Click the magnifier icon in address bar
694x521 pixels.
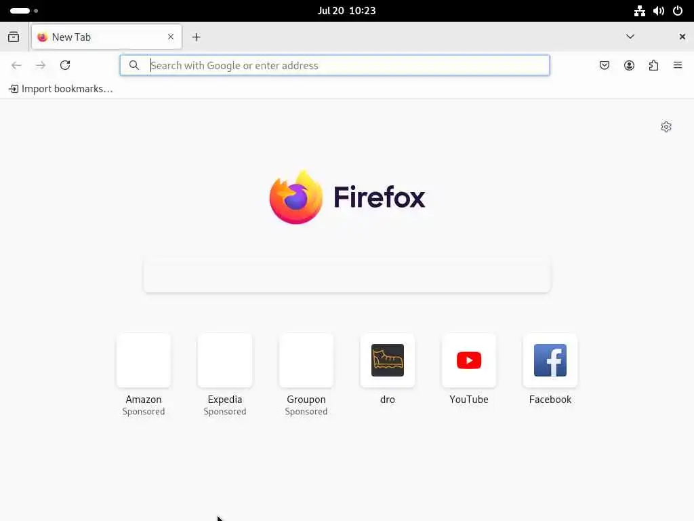(x=134, y=65)
